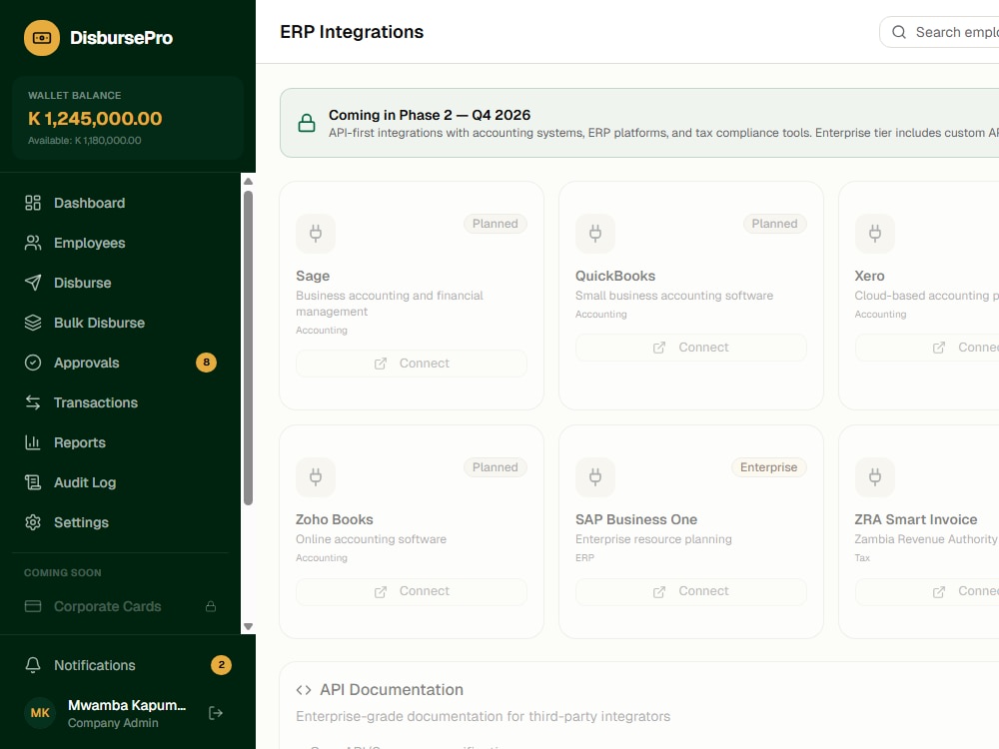Click the Settings gear icon
Viewport: 999px width, 749px height.
pyautogui.click(x=33, y=522)
